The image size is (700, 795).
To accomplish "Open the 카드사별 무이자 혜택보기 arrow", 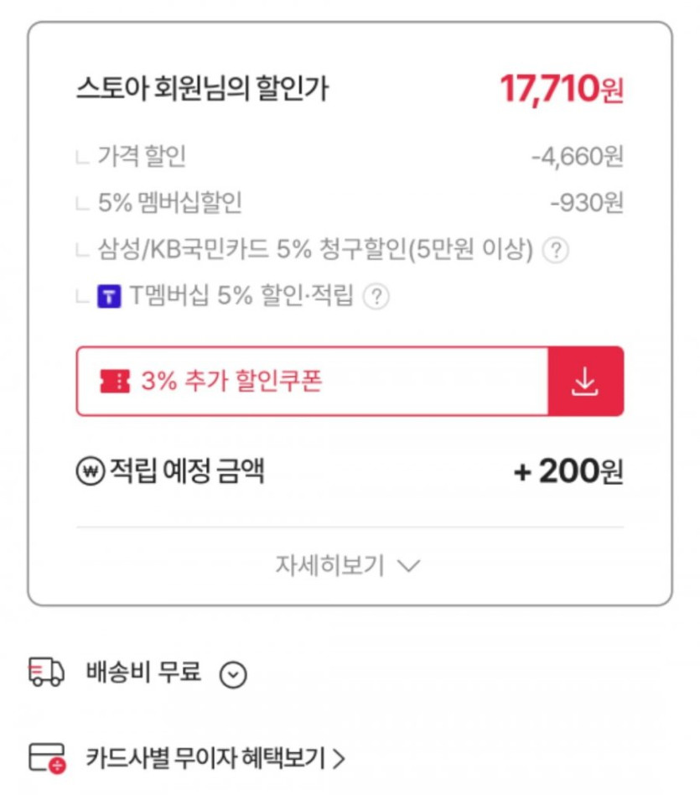I will 339,759.
